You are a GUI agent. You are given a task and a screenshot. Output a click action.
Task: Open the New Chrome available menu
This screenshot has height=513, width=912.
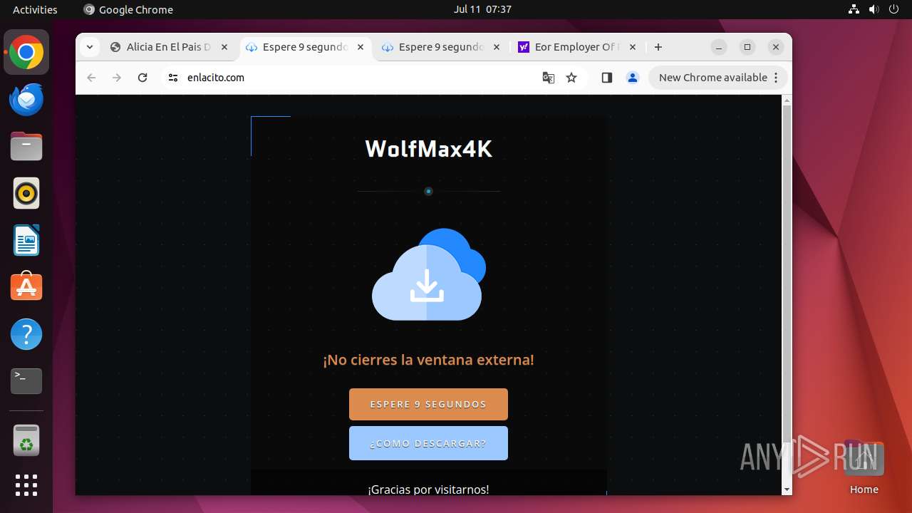pos(718,78)
